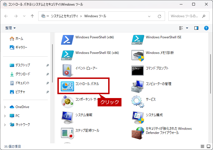This screenshot has width=213, height=150.
Task: Go forward with the right arrow
Action: tap(16, 16)
